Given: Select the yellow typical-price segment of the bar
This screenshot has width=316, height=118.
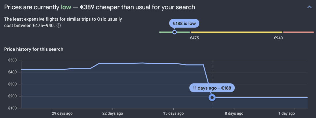Looking at the screenshot, I should (236, 32).
